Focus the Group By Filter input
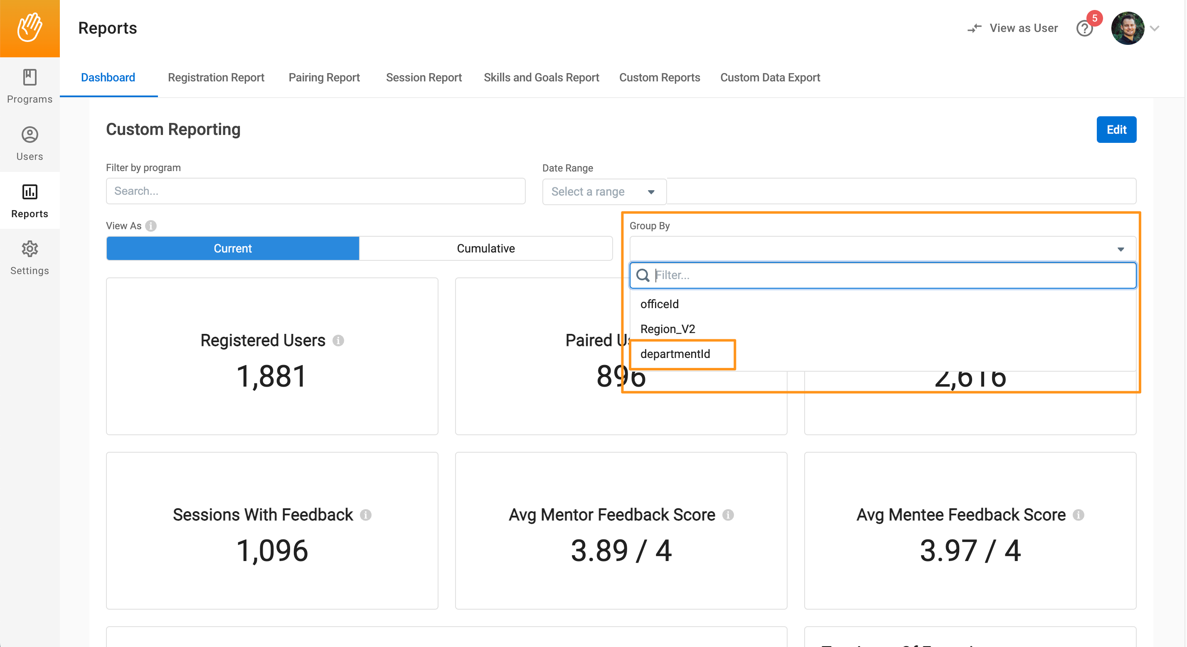1187x647 pixels. pos(882,275)
